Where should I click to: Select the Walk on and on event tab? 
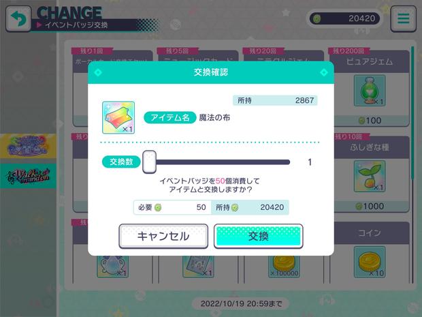[28, 176]
